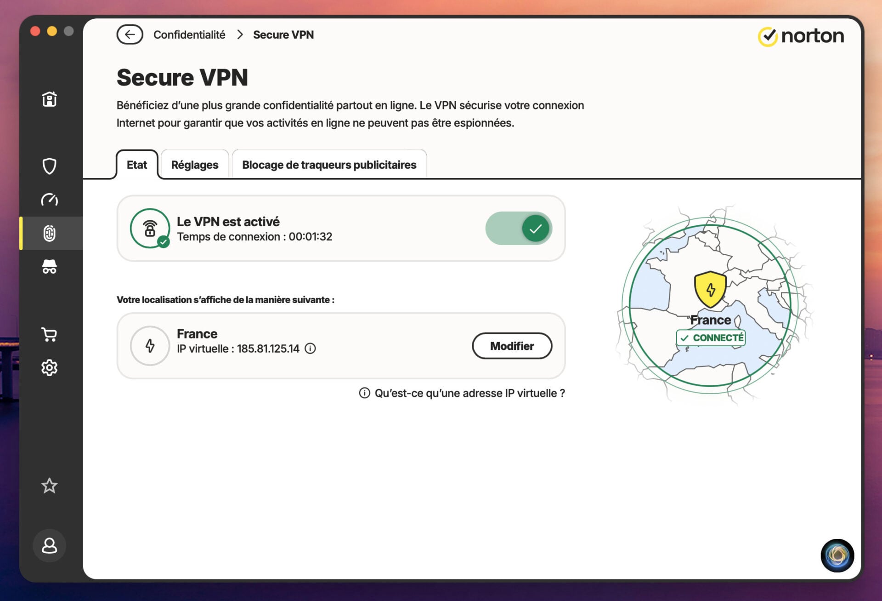Switch to the Etat tab
Viewport: 882px width, 601px height.
137,165
